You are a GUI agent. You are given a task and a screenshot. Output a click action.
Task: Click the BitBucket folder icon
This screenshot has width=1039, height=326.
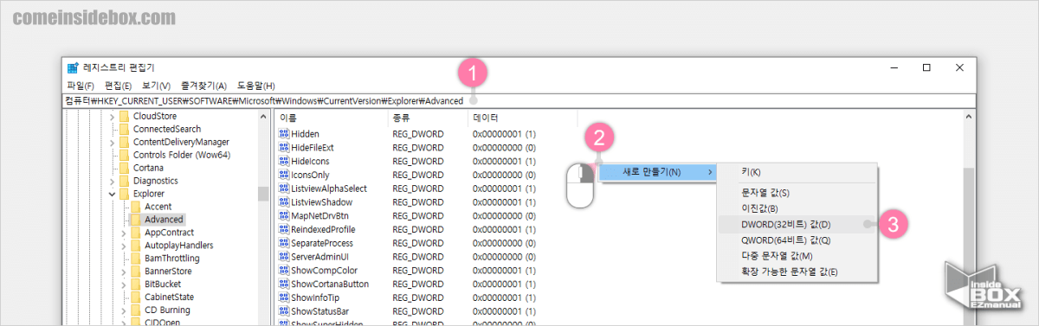(136, 284)
